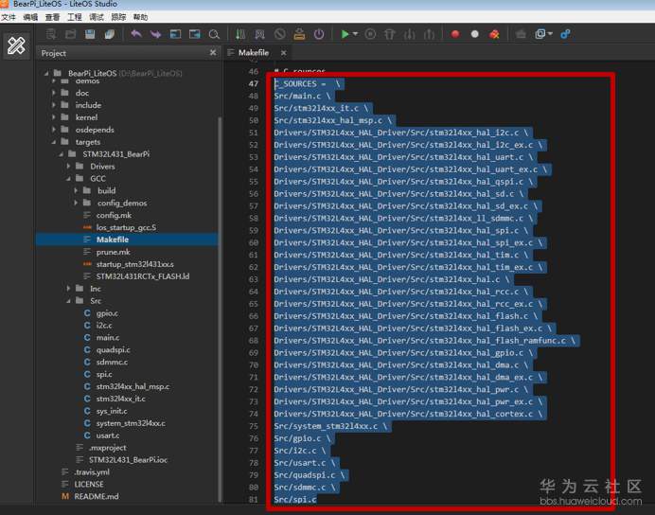Screen dimensions: 655x515
Task: Open main.c in Src folder
Action: click(108, 337)
